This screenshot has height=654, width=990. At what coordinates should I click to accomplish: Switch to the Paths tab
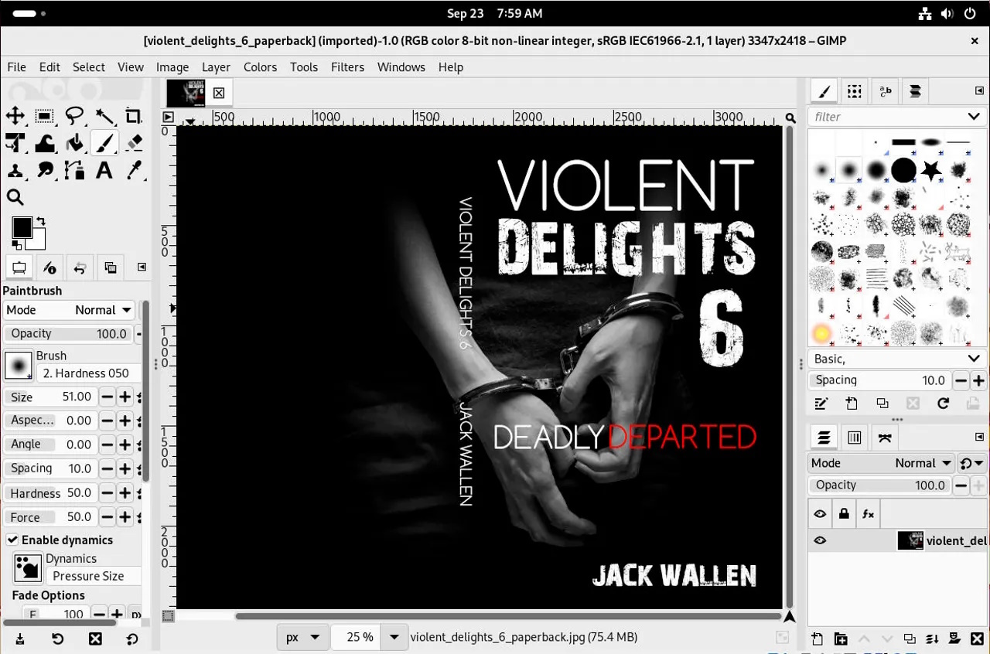click(x=886, y=438)
